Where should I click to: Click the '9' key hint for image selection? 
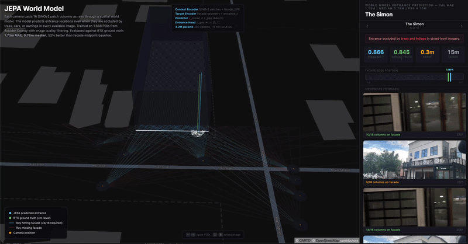pos(221,235)
